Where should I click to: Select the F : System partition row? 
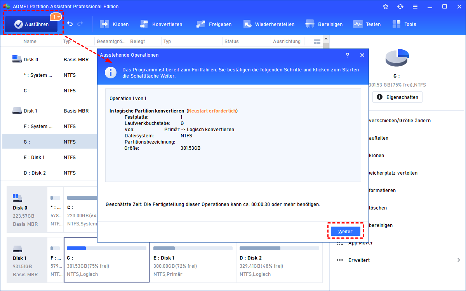point(50,126)
